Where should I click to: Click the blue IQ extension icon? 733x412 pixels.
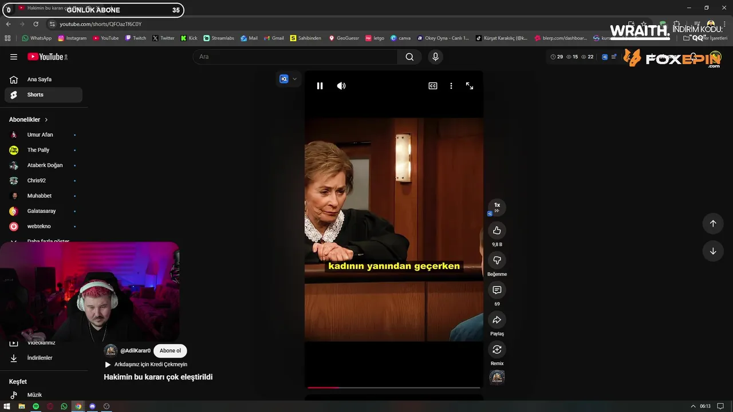coord(283,79)
